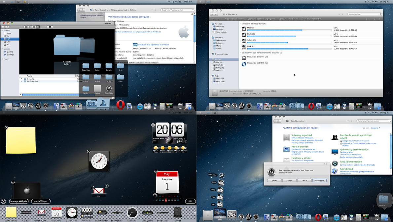Click the Unidad de DVD RW (G:) drive
This screenshot has height=222, width=393.
(x=257, y=63)
